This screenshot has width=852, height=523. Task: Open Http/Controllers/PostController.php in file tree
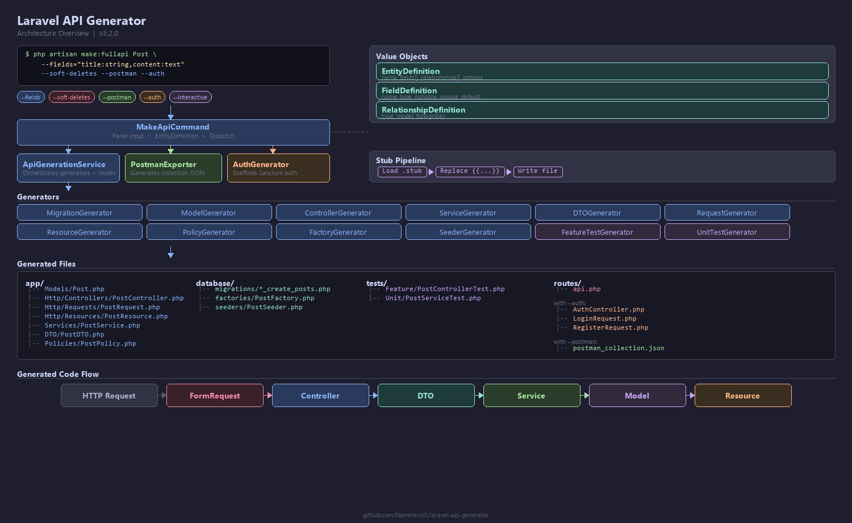(x=114, y=298)
